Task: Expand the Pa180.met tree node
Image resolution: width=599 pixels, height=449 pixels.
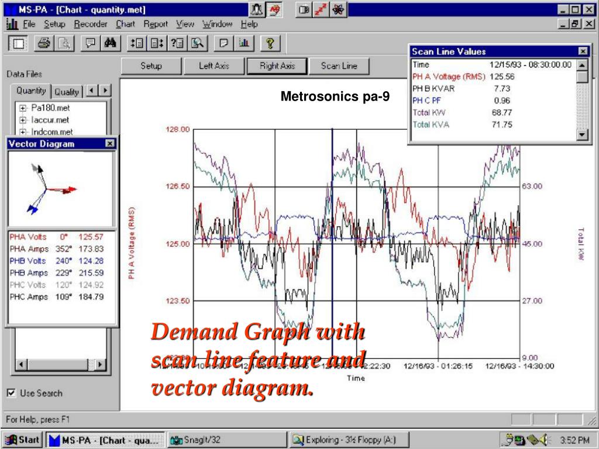Action: [23, 108]
